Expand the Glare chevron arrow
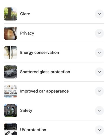 [99, 14]
